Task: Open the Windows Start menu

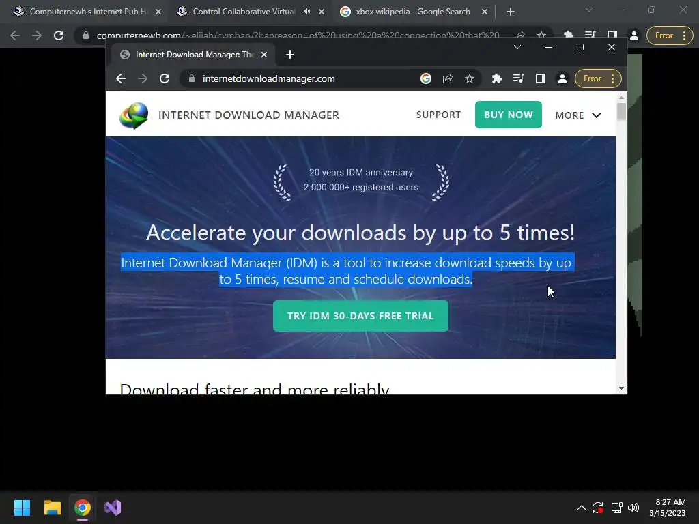Action: point(22,508)
